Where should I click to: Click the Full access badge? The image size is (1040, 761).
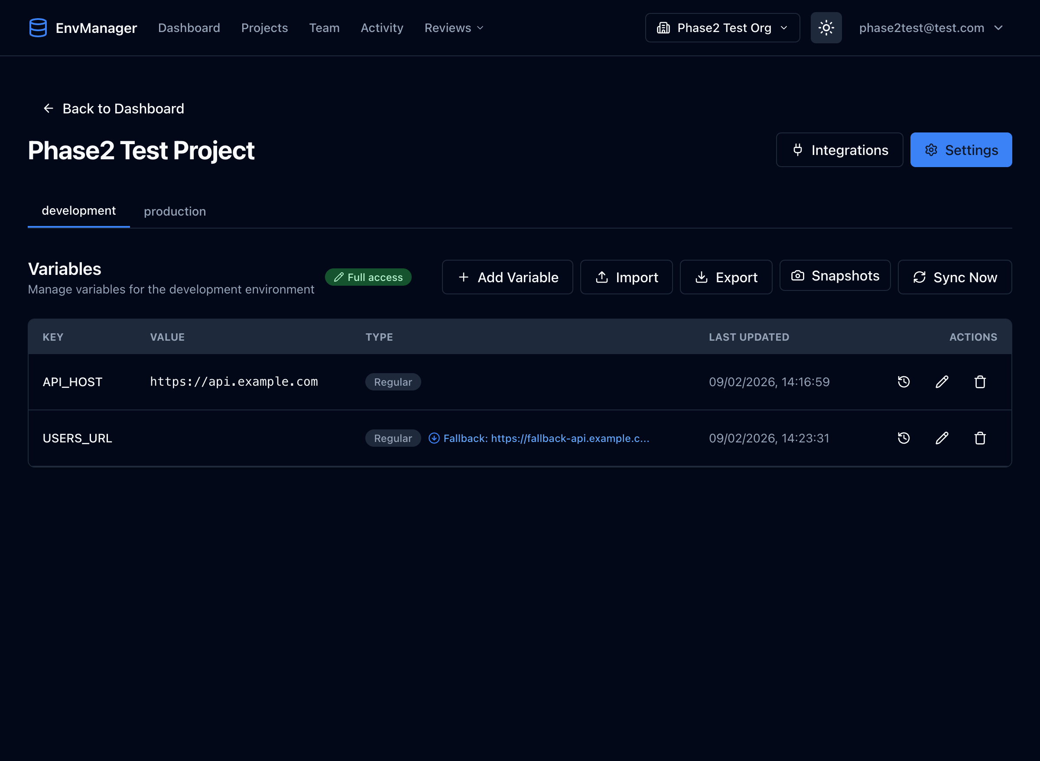368,277
